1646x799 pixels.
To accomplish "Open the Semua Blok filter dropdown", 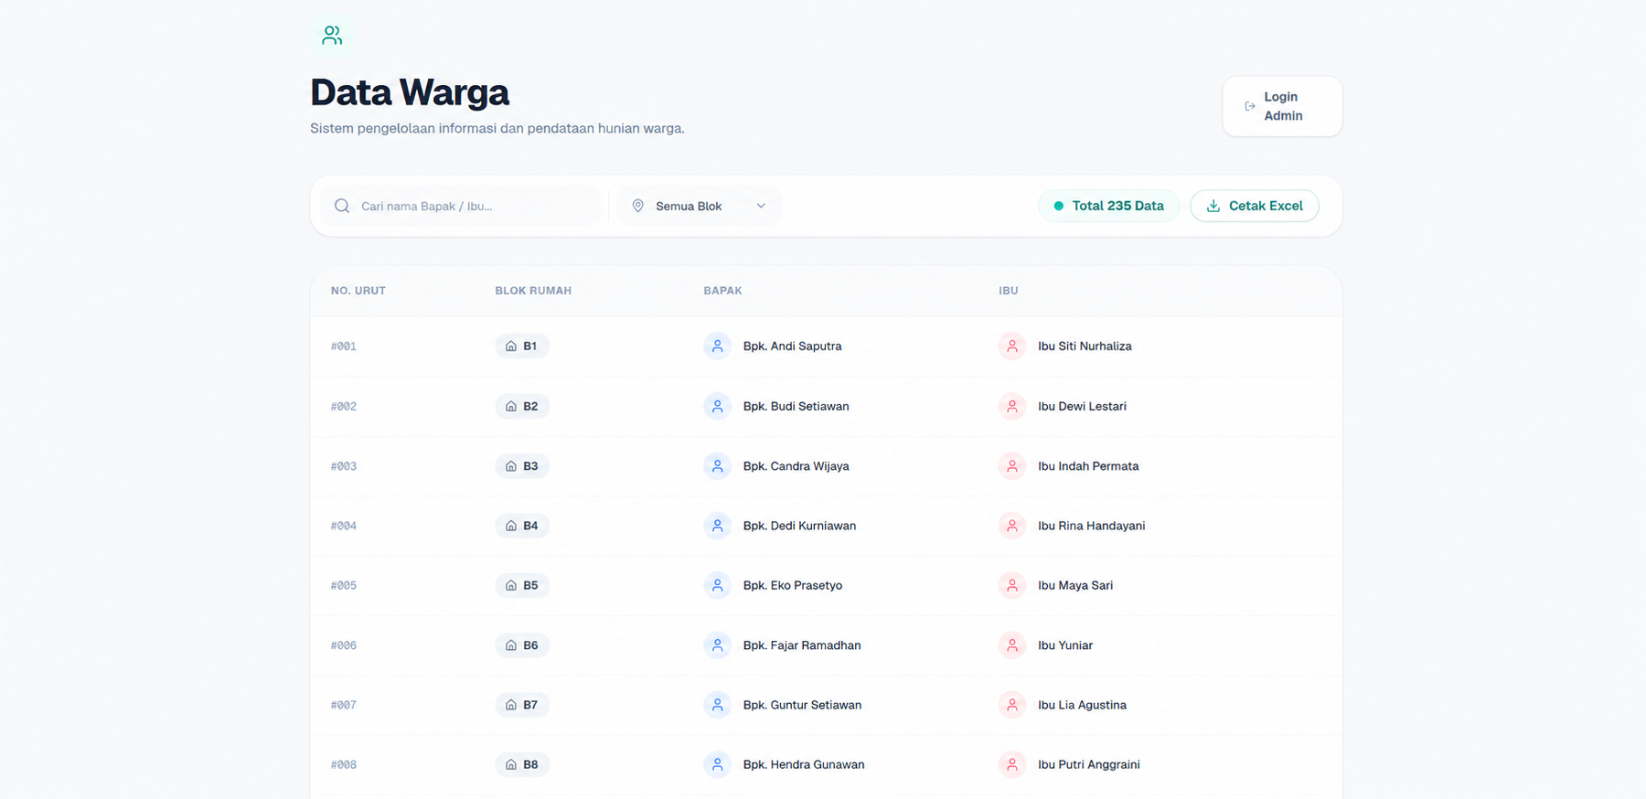I will (x=699, y=206).
